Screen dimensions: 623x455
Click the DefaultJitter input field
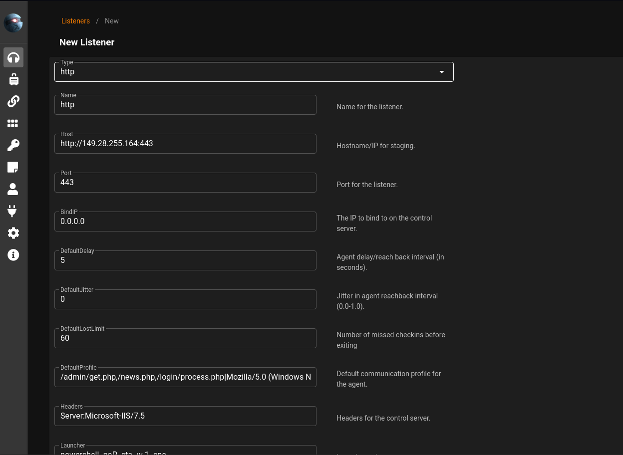(185, 299)
